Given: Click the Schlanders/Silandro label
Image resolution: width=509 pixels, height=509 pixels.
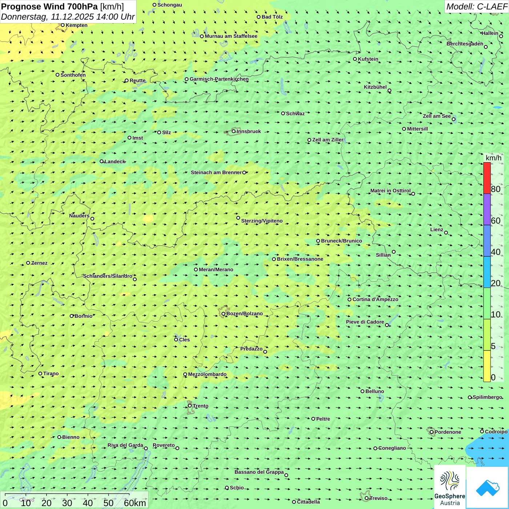Looking at the screenshot, I should (x=108, y=276).
